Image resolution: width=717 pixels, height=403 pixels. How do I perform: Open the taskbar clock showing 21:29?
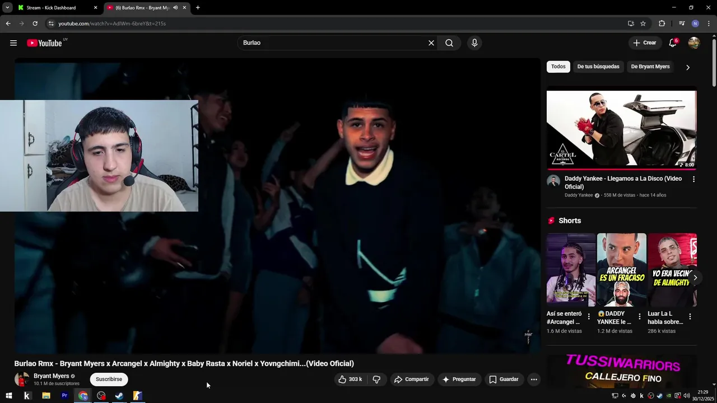[x=704, y=396]
